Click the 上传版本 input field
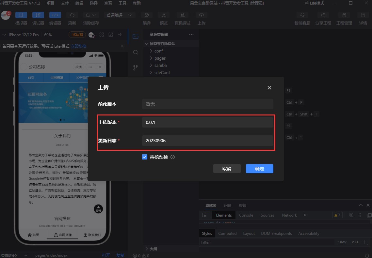372x258 pixels. [208, 122]
